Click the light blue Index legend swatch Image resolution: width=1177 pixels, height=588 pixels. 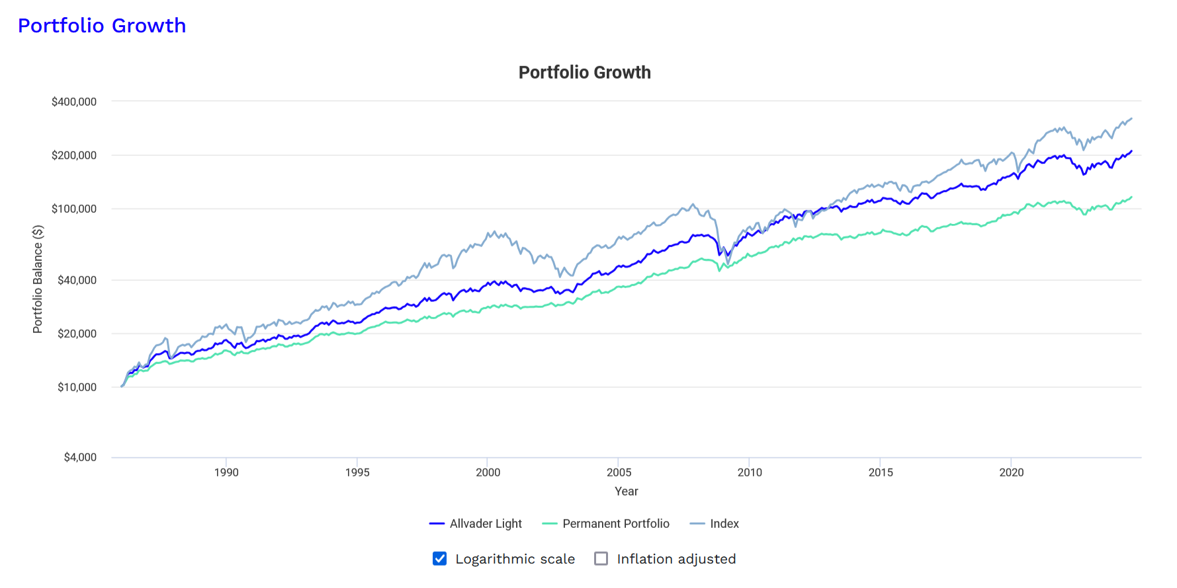point(697,524)
